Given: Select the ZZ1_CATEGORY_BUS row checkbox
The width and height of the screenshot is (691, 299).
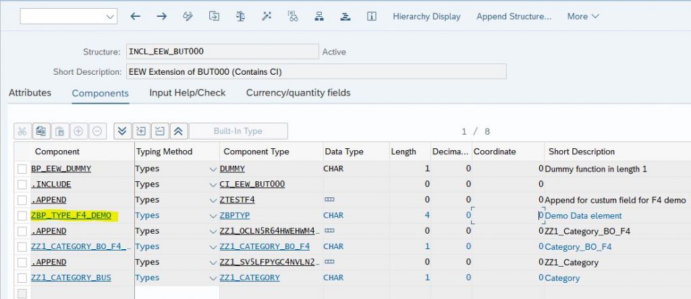Looking at the screenshot, I should 22,278.
